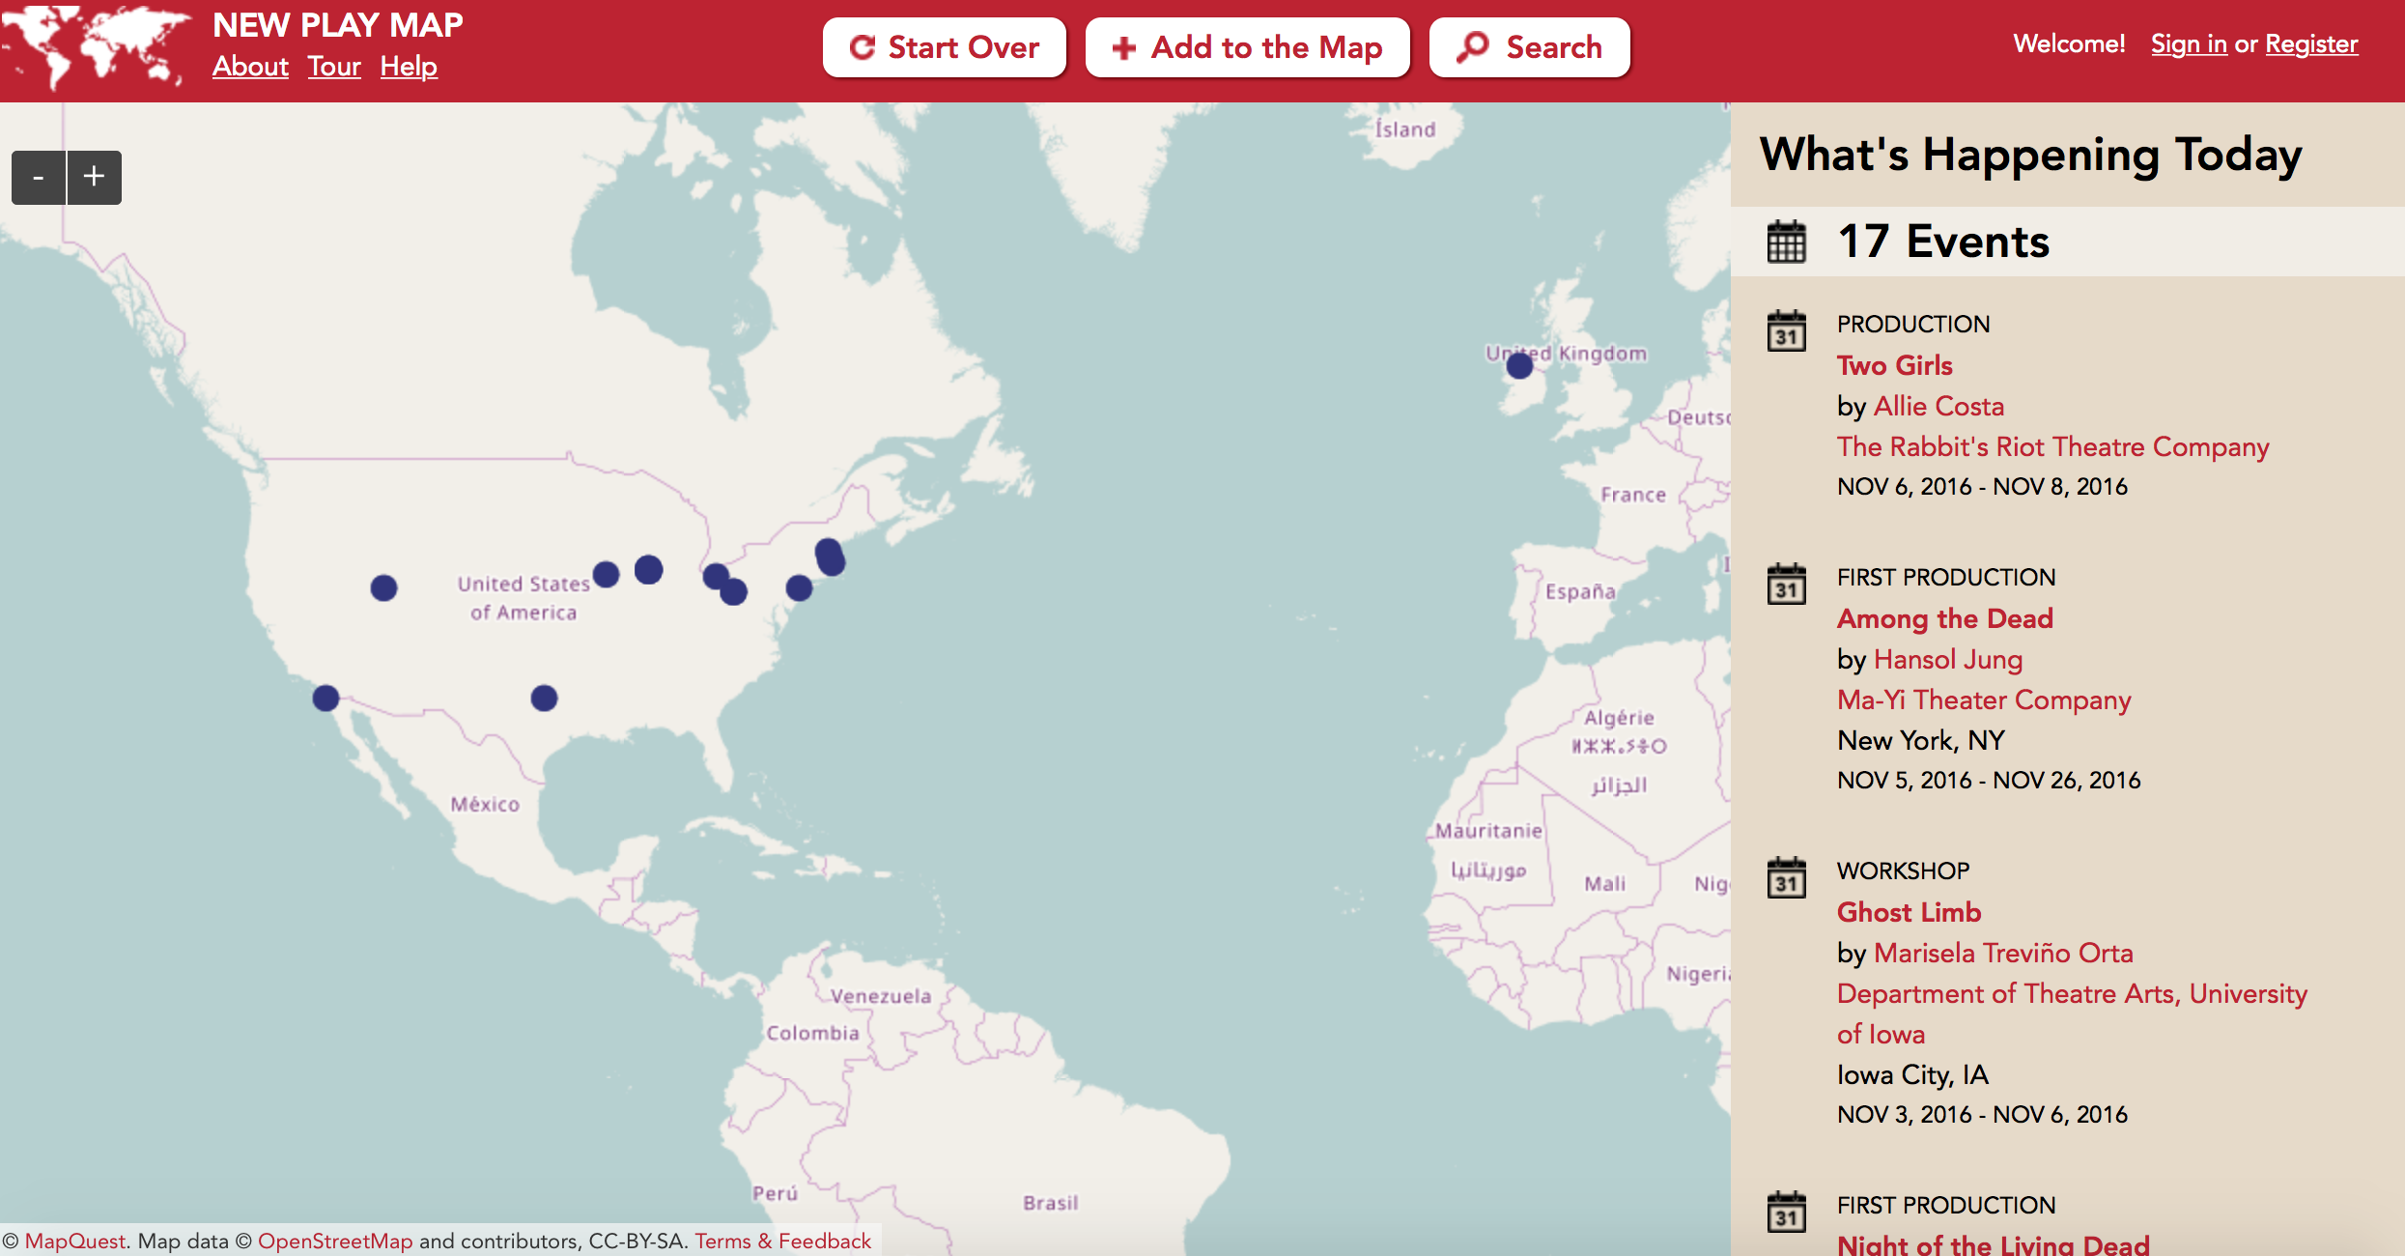The width and height of the screenshot is (2405, 1256).
Task: Click the world map logo icon
Action: coord(97,46)
